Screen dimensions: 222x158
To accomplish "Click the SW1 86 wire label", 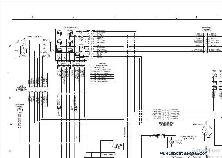I will pyautogui.click(x=99, y=46).
